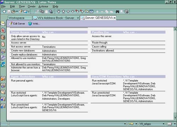Click the Navigate to first arrow with top bar

click(59, 11)
